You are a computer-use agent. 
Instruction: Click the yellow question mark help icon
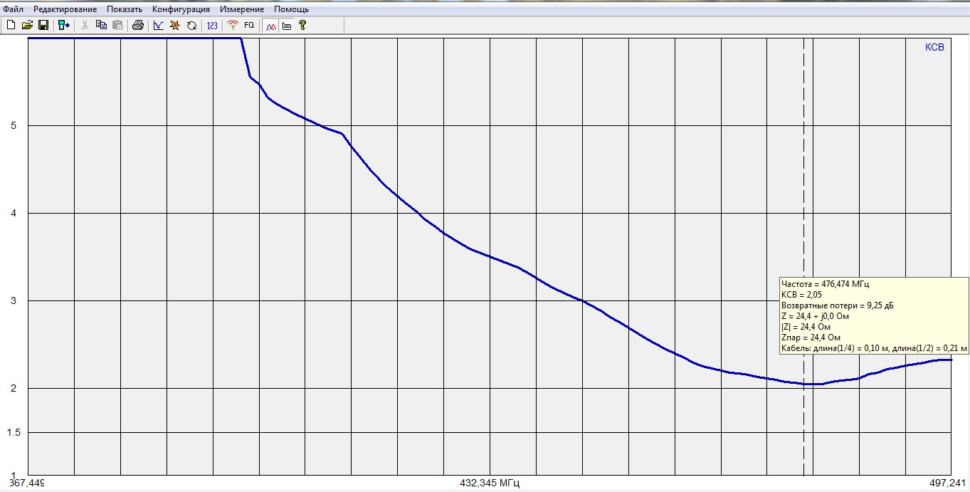[302, 25]
